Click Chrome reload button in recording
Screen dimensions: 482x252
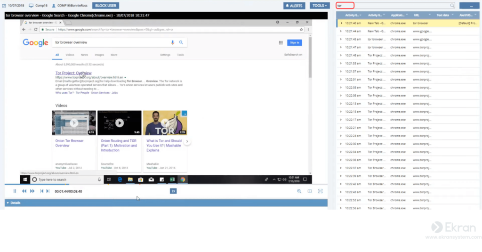tap(36, 30)
